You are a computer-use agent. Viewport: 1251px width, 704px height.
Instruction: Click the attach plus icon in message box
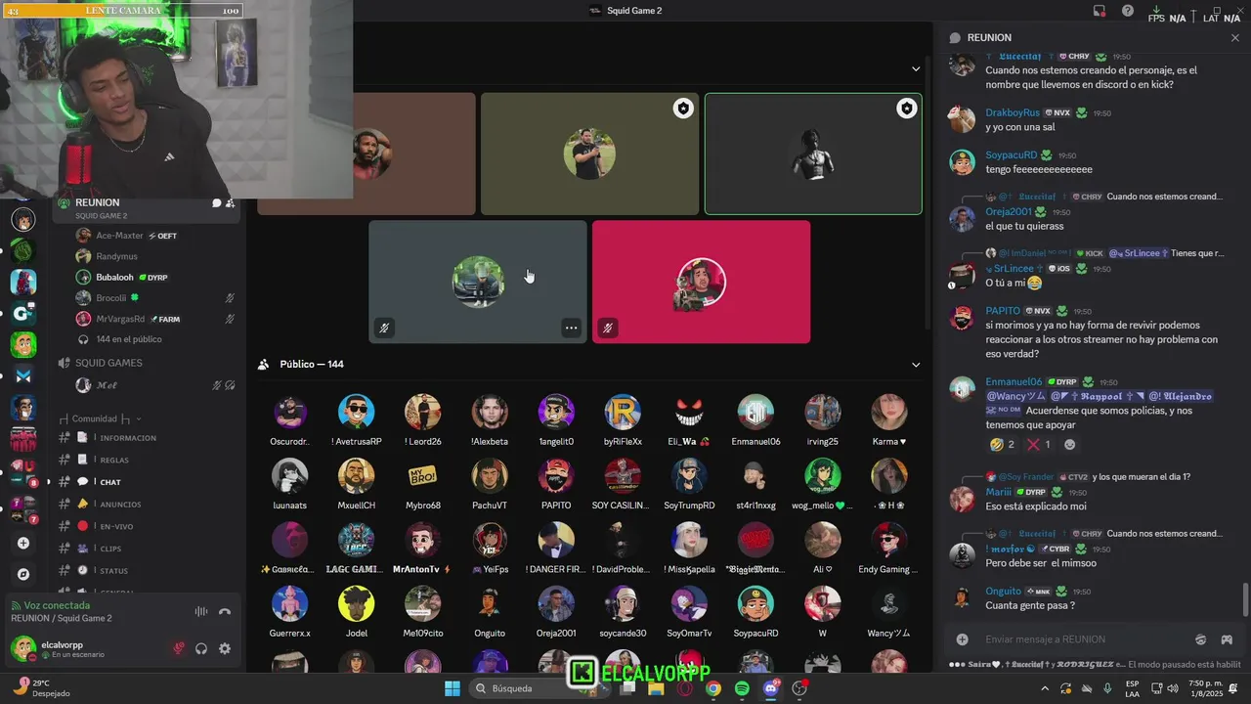tap(963, 639)
